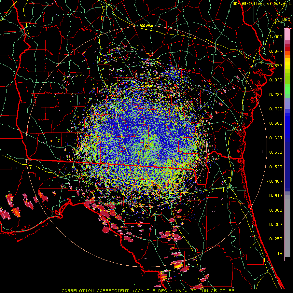Click the 0.413 legend value
293x293 pixels.
[x=276, y=196]
